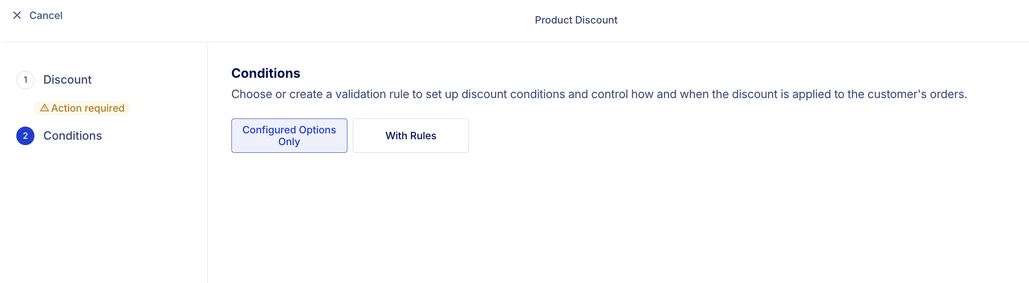Viewport: 1029px width, 283px height.
Task: Click the word "Only" in selected button
Action: [289, 141]
